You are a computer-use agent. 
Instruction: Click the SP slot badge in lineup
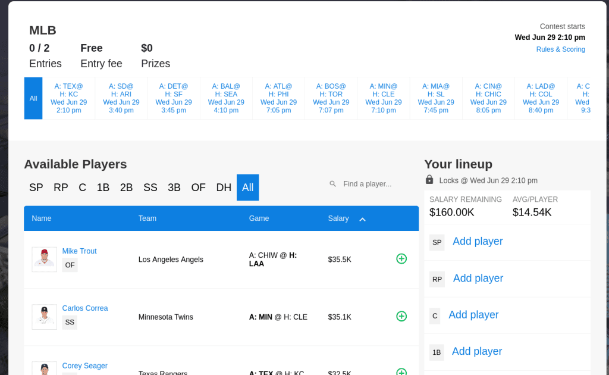coord(437,242)
